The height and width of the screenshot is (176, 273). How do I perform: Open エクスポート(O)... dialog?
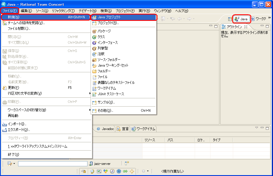click(x=46, y=130)
